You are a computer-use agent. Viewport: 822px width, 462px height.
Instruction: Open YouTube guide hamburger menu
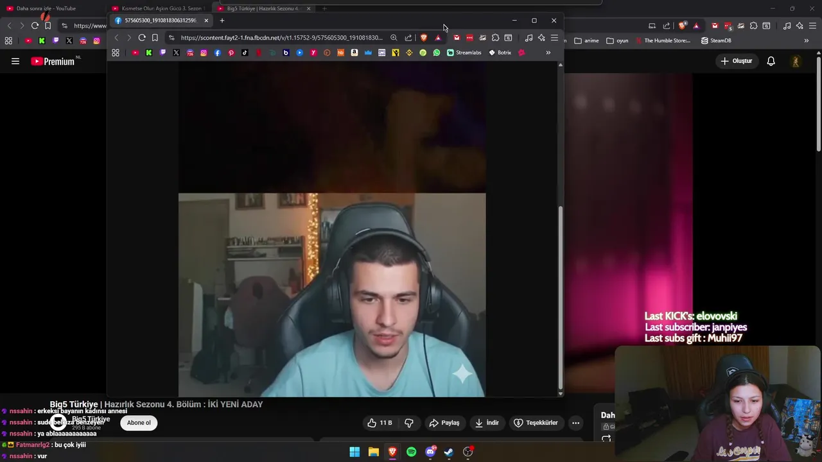[15, 61]
